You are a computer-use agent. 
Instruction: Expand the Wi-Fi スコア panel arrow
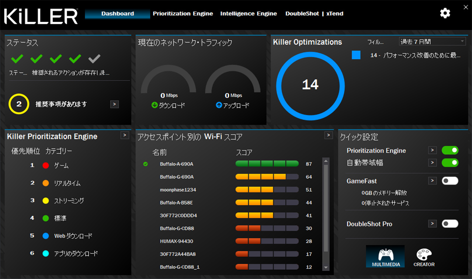pos(329,135)
